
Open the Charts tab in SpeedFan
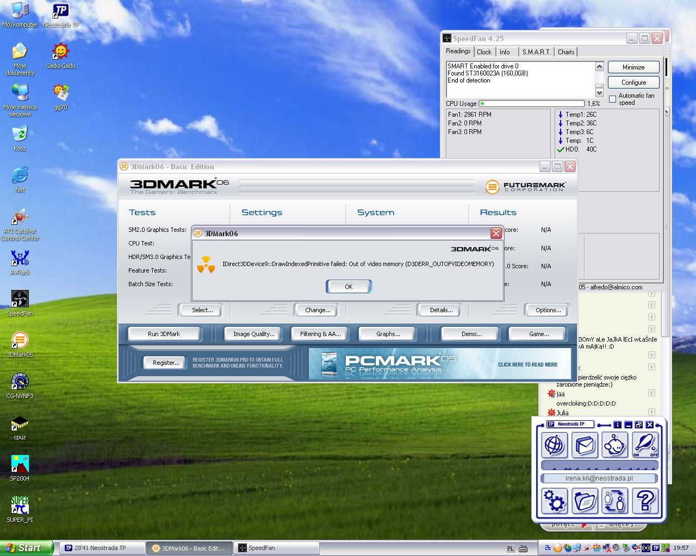coord(566,52)
